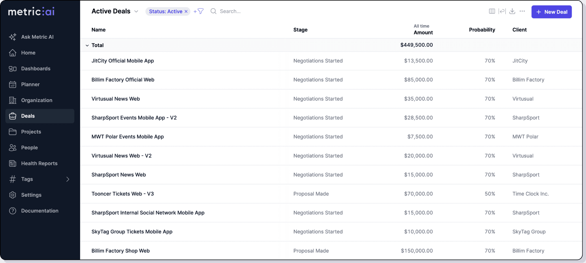Viewport: 586px width, 263px height.
Task: Expand the Tags section in the sidebar
Action: tap(68, 179)
